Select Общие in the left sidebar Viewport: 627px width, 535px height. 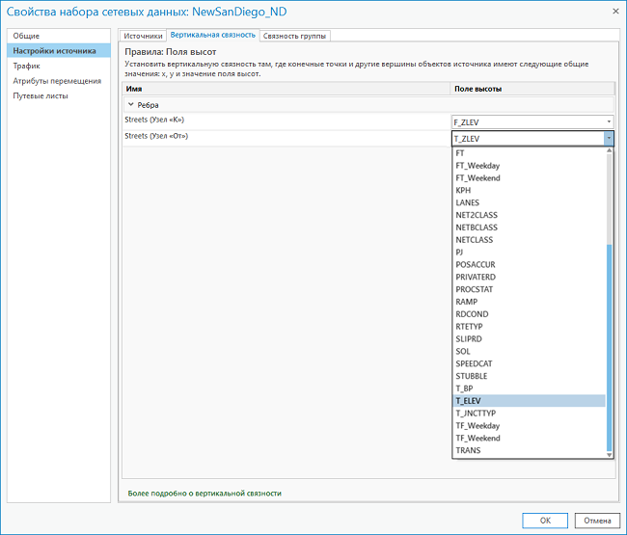pos(27,36)
